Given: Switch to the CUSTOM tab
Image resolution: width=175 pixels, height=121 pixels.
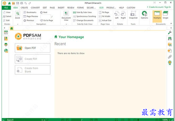Looking at the screenshot, I should pos(131,8).
